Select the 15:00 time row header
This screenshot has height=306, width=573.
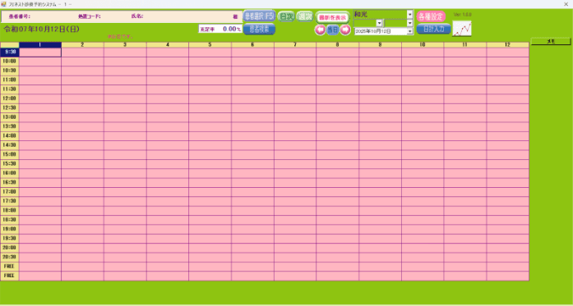click(10, 155)
